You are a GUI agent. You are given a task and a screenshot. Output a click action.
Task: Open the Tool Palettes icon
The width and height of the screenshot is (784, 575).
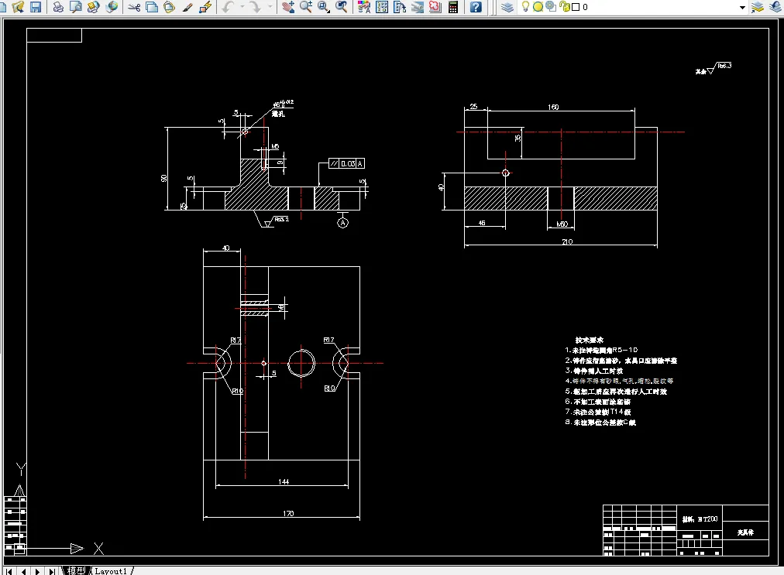pyautogui.click(x=400, y=7)
